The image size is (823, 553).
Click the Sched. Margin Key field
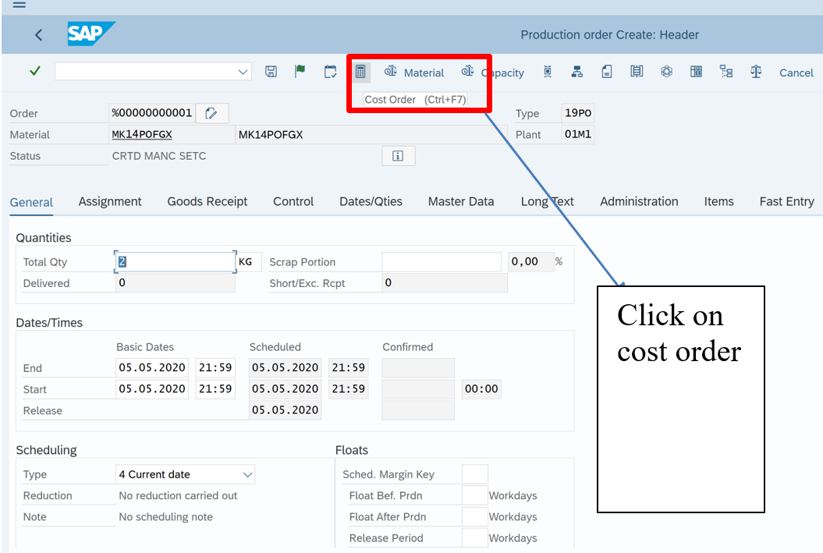pos(474,474)
